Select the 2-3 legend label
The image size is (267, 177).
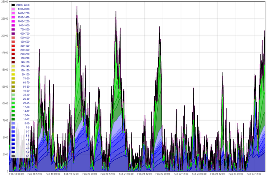pyautogui.click(x=28, y=148)
